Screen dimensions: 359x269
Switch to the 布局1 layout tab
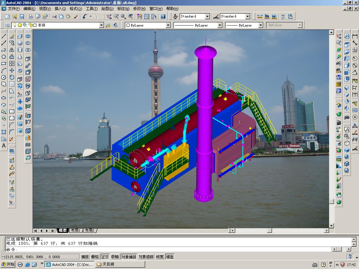click(75, 230)
